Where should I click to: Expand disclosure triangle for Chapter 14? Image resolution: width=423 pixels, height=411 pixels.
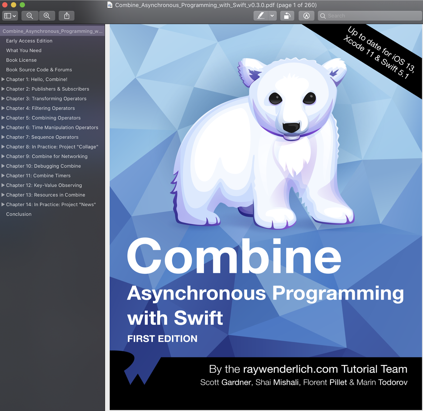point(3,205)
